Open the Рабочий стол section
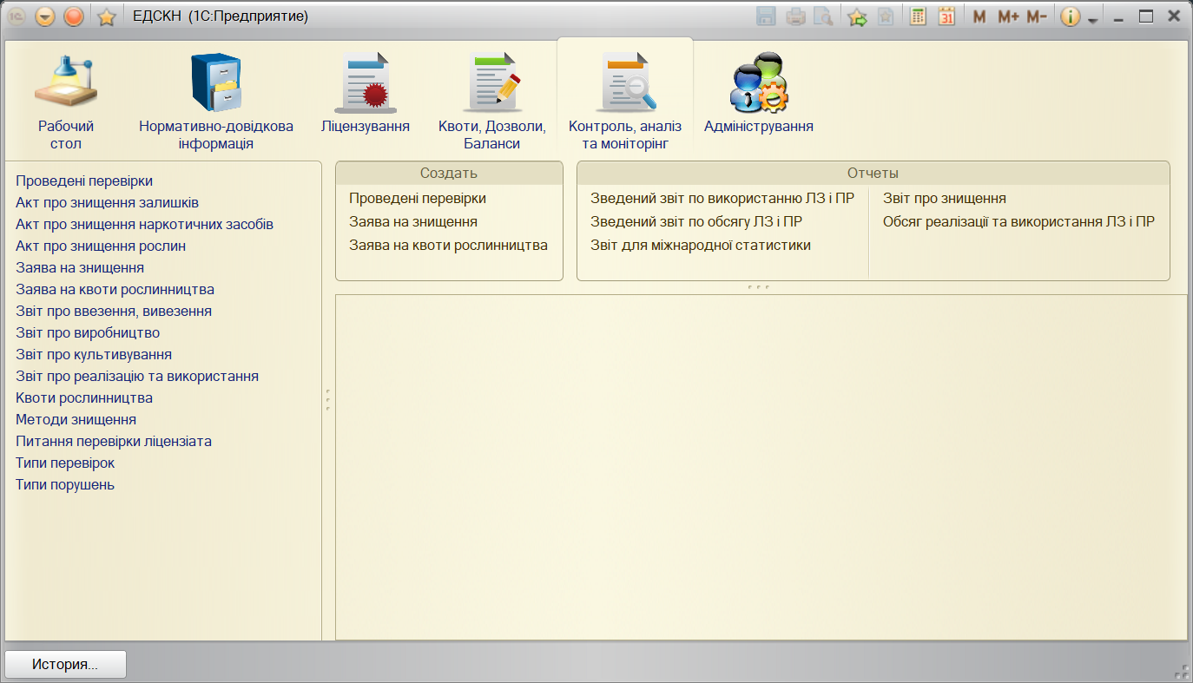 (66, 101)
